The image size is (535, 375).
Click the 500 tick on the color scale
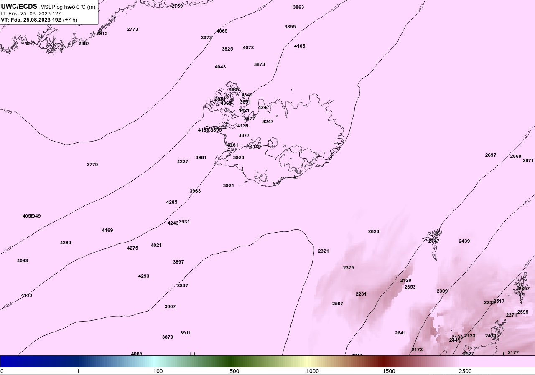[x=234, y=371]
